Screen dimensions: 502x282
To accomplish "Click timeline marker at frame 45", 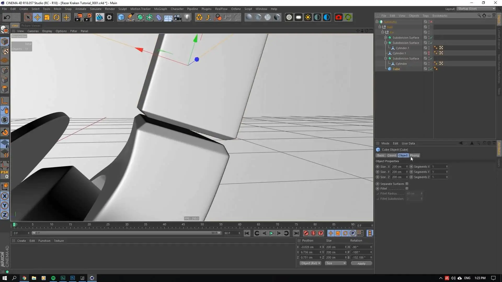I will coord(183,225).
